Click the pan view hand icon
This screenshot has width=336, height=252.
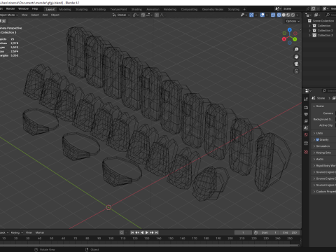[x=296, y=57]
